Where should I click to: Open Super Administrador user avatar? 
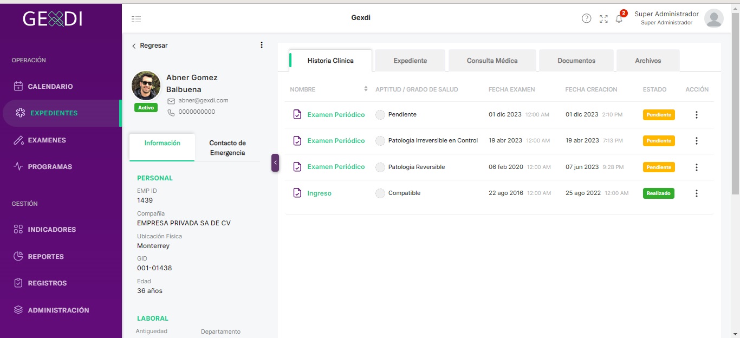tap(714, 18)
